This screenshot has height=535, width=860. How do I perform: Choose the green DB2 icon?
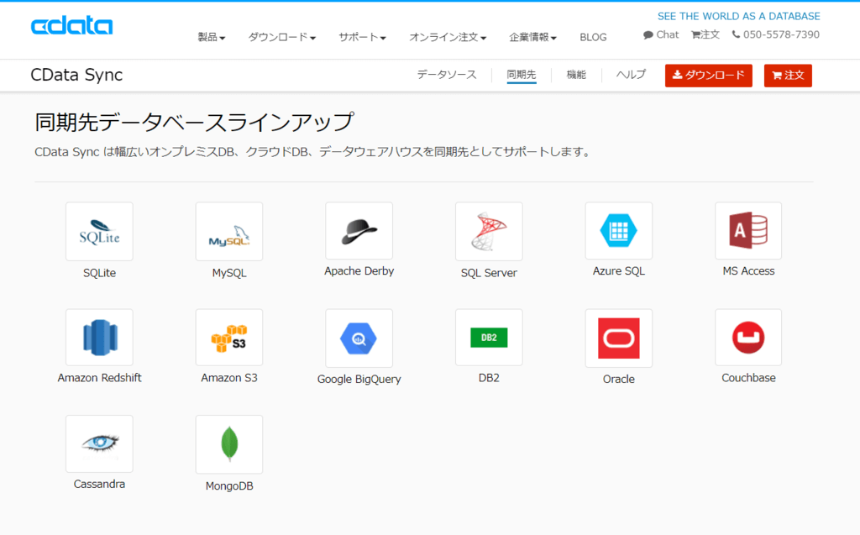click(x=489, y=338)
